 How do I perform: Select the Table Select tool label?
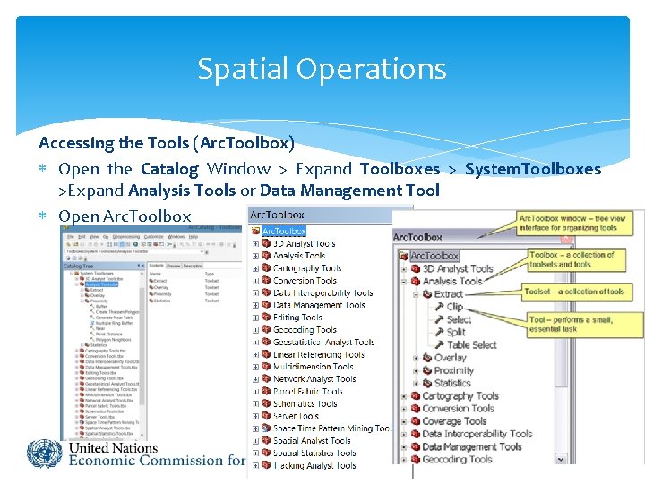(x=472, y=344)
